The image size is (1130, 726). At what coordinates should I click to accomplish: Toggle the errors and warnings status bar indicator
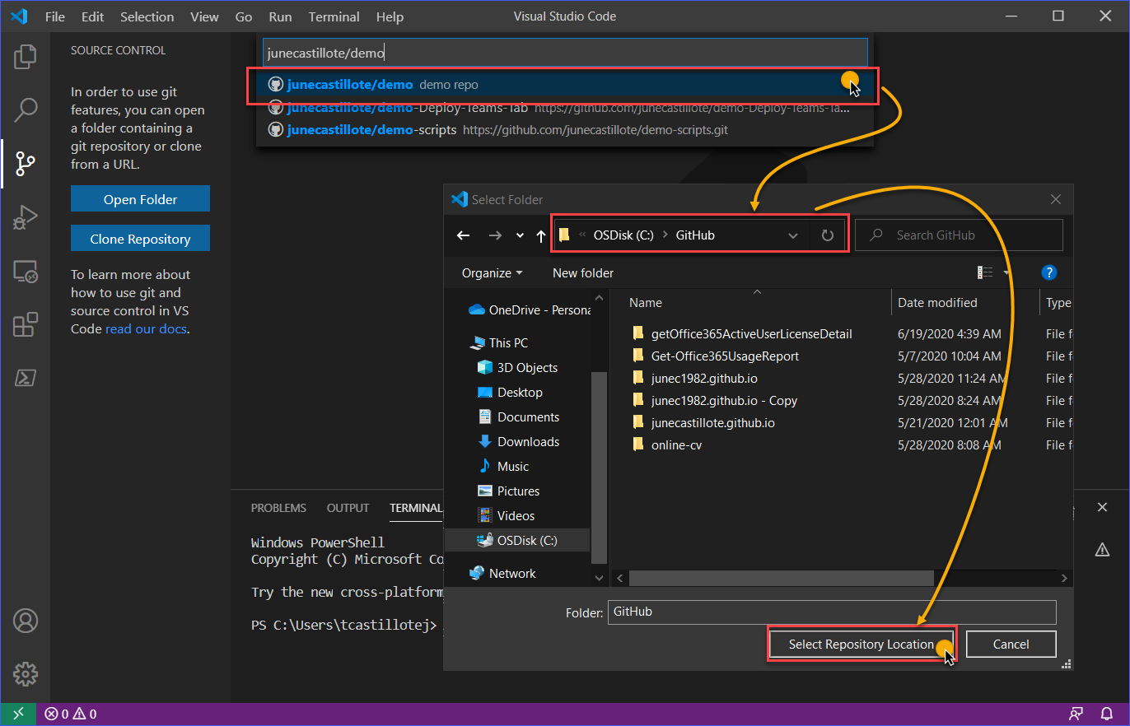(70, 713)
